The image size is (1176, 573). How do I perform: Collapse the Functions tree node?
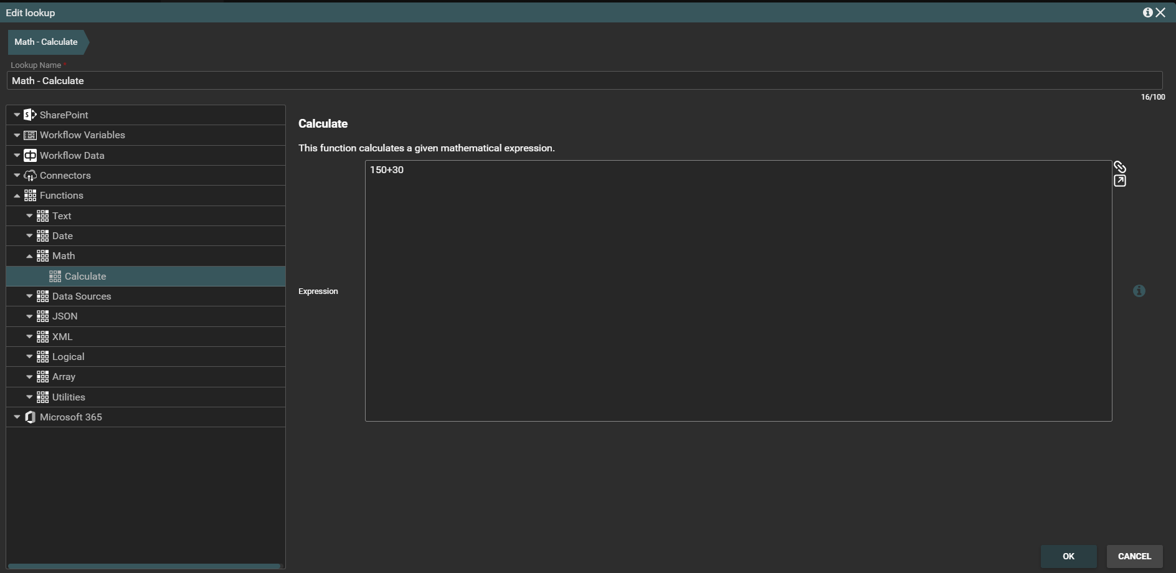point(17,196)
